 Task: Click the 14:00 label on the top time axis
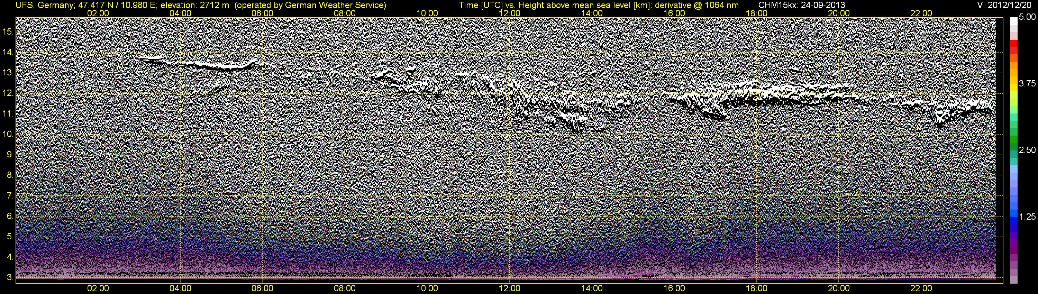point(592,13)
